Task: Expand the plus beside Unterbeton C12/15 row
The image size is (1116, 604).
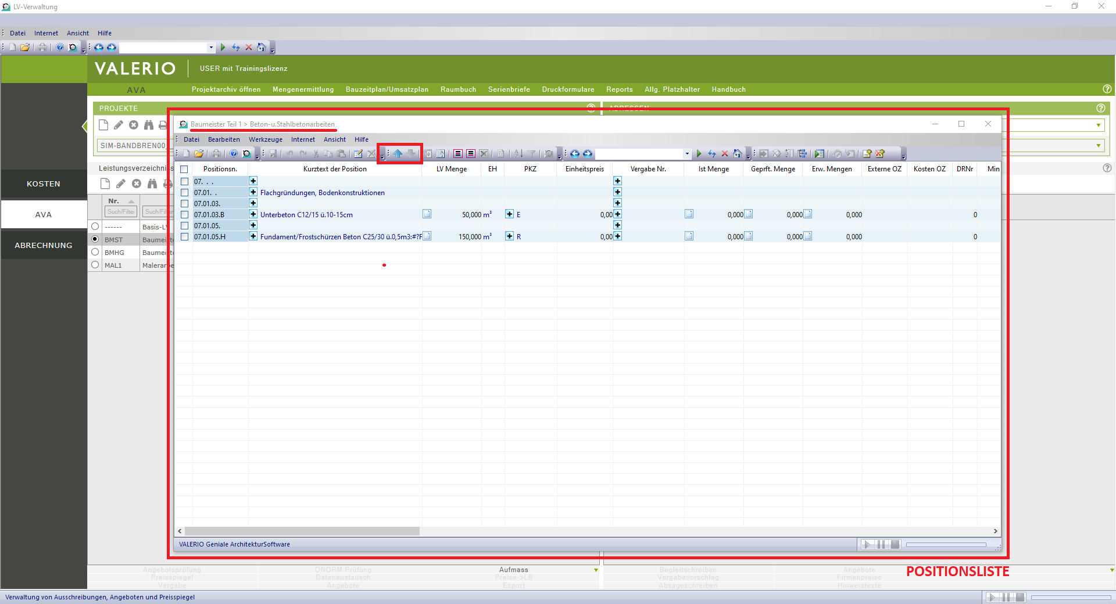Action: [x=253, y=214]
